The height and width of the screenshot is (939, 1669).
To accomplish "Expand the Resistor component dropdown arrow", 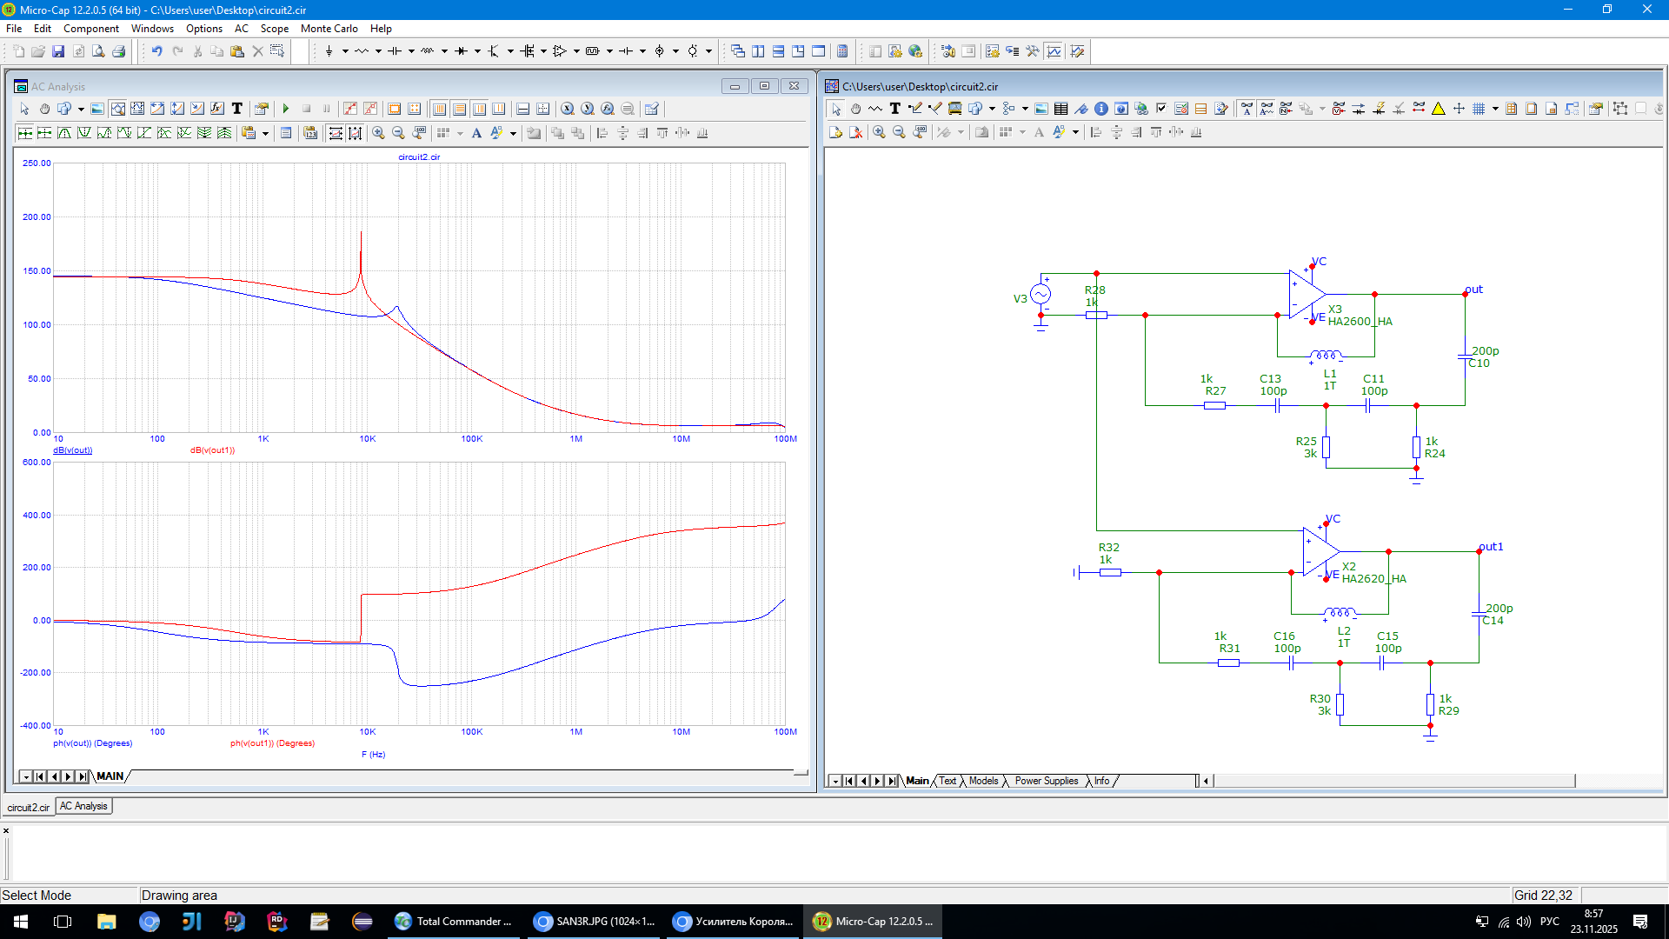I will tap(378, 51).
